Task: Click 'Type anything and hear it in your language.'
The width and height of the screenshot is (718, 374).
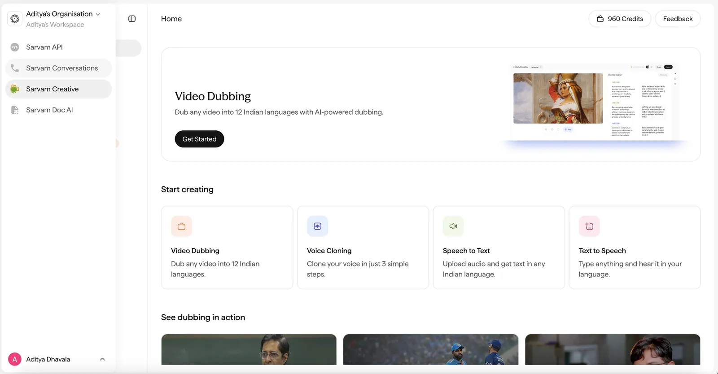Action: 630,269
